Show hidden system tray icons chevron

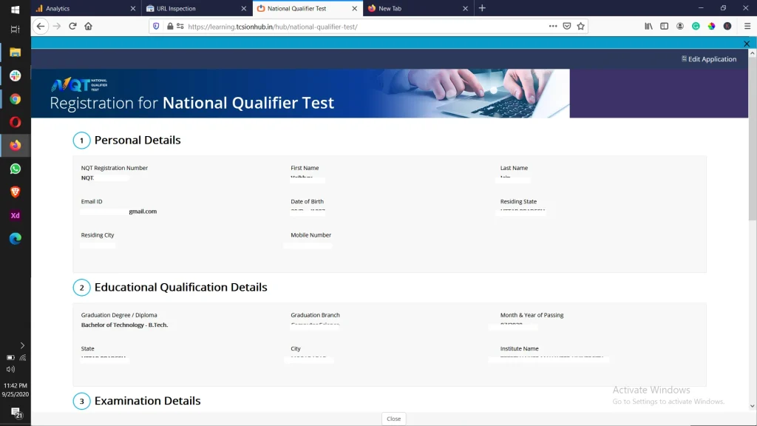(22, 345)
